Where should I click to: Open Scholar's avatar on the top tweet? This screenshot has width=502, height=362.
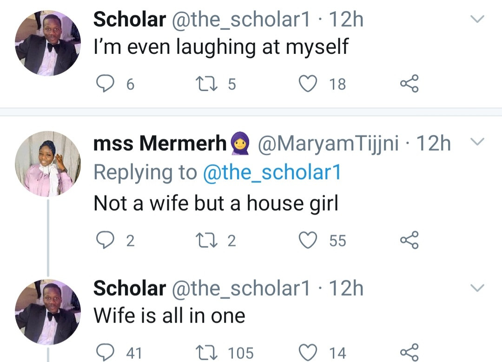pyautogui.click(x=48, y=43)
